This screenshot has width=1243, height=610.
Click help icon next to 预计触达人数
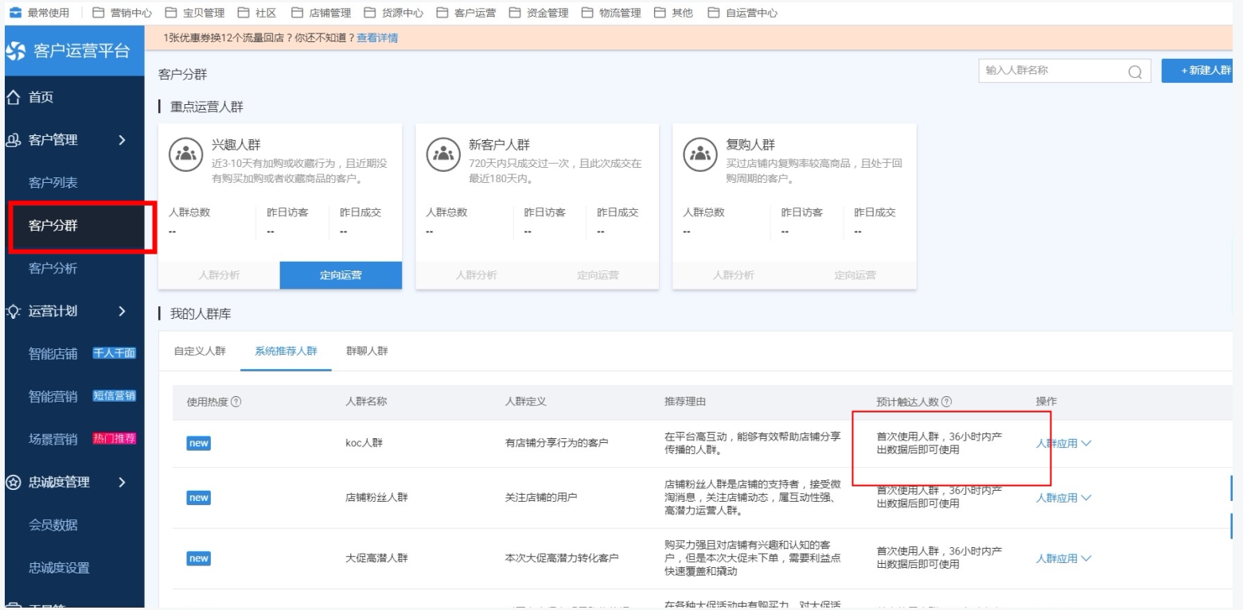(946, 402)
